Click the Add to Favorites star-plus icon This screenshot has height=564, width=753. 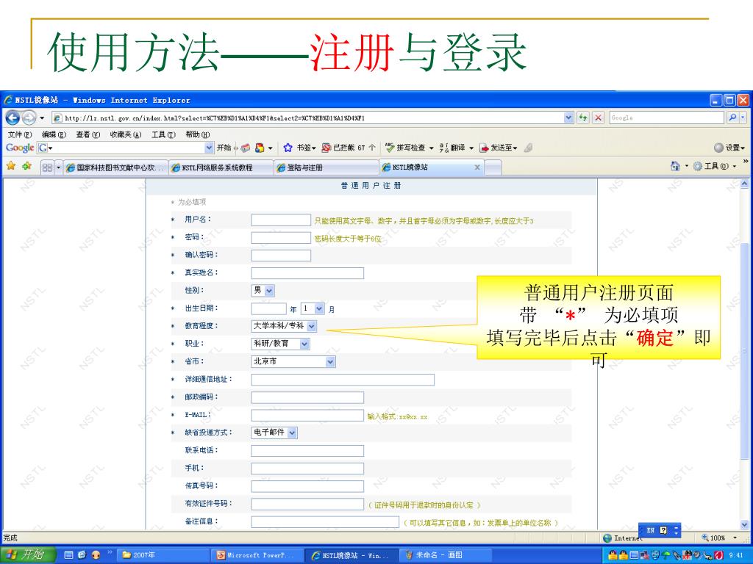tap(27, 166)
